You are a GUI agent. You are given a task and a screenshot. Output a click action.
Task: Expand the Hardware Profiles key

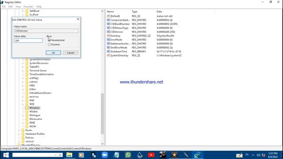coord(19,134)
